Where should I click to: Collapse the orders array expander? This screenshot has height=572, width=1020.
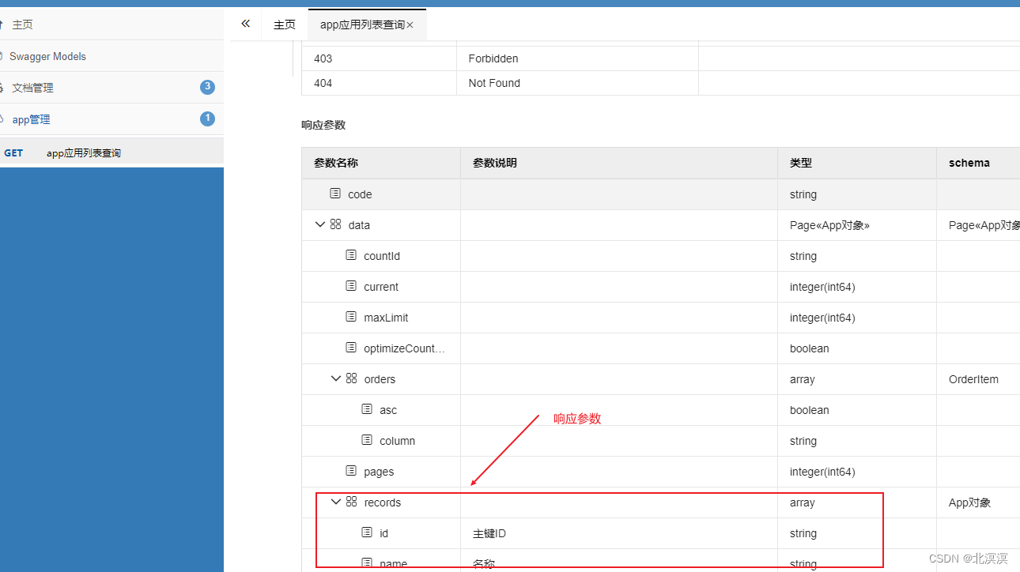coord(336,378)
